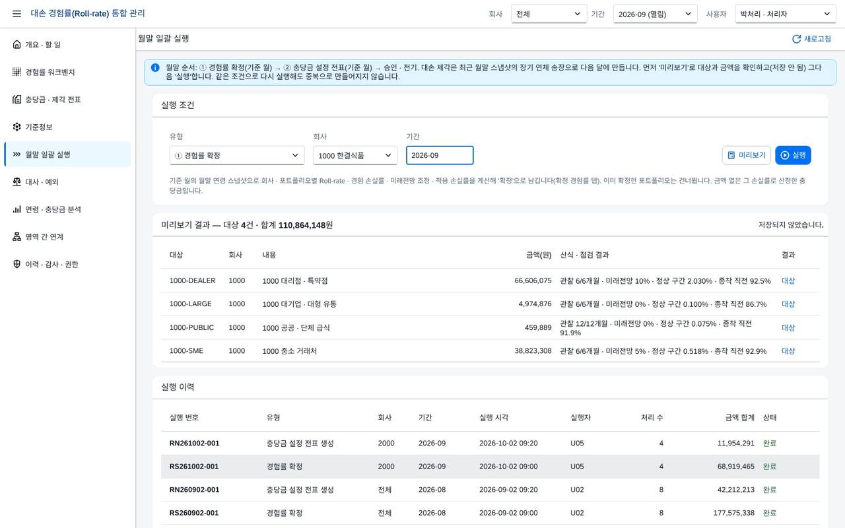Expand the 회사 dropdown showing 1000 한결식품

coord(355,155)
